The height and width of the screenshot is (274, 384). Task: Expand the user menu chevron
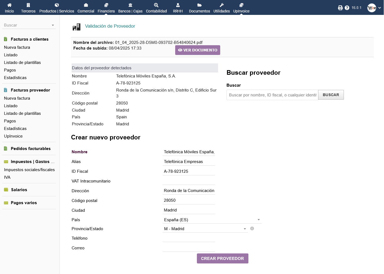[x=380, y=8]
